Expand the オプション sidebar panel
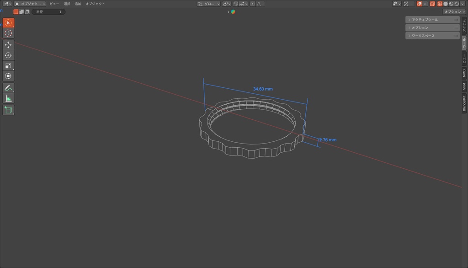The width and height of the screenshot is (468, 268). pyautogui.click(x=432, y=27)
